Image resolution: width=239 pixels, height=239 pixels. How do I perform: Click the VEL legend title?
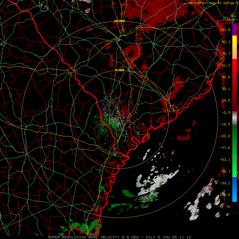233,16
